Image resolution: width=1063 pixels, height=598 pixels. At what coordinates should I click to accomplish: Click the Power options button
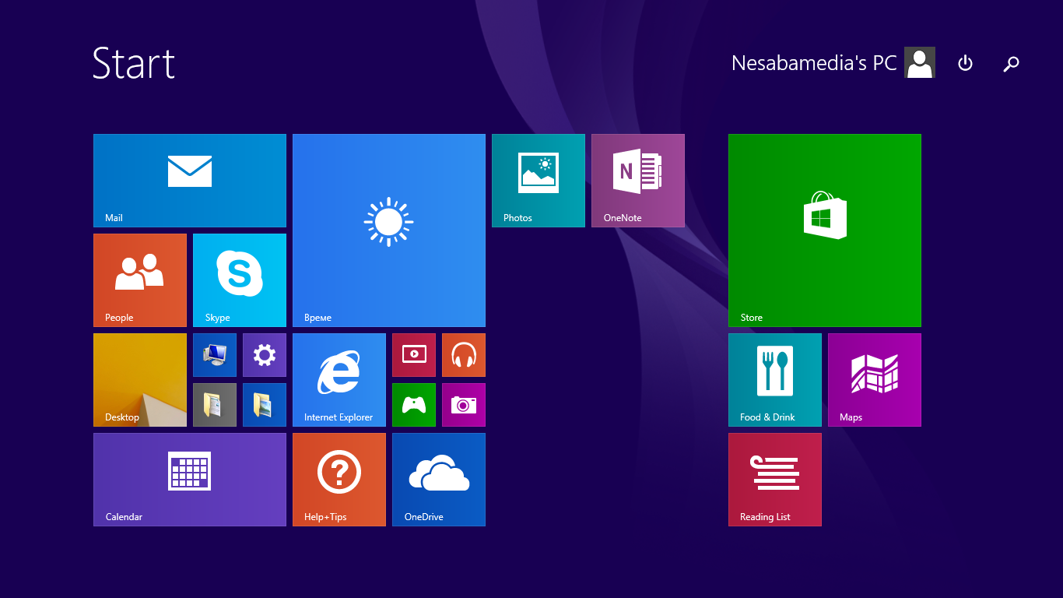(x=965, y=63)
